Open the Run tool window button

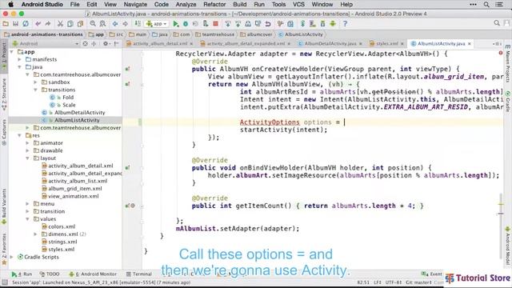22,274
